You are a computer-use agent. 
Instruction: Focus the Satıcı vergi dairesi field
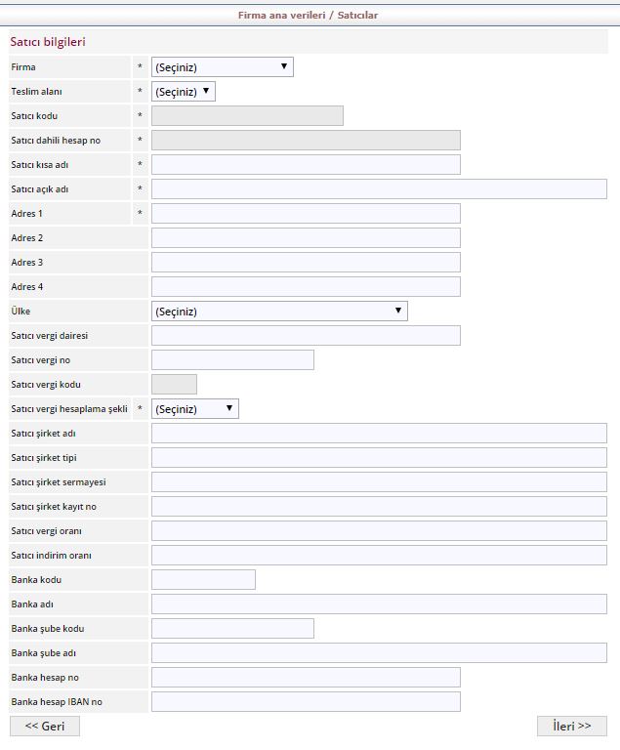tap(306, 336)
